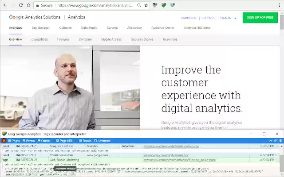The image size is (284, 177).
Task: Open the Capabilities sub-navigation item
Action: pyautogui.click(x=39, y=39)
